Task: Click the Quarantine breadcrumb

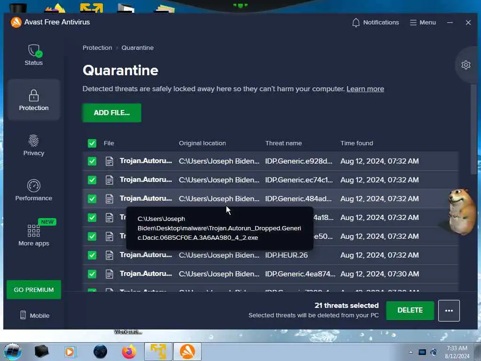Action: click(x=138, y=47)
